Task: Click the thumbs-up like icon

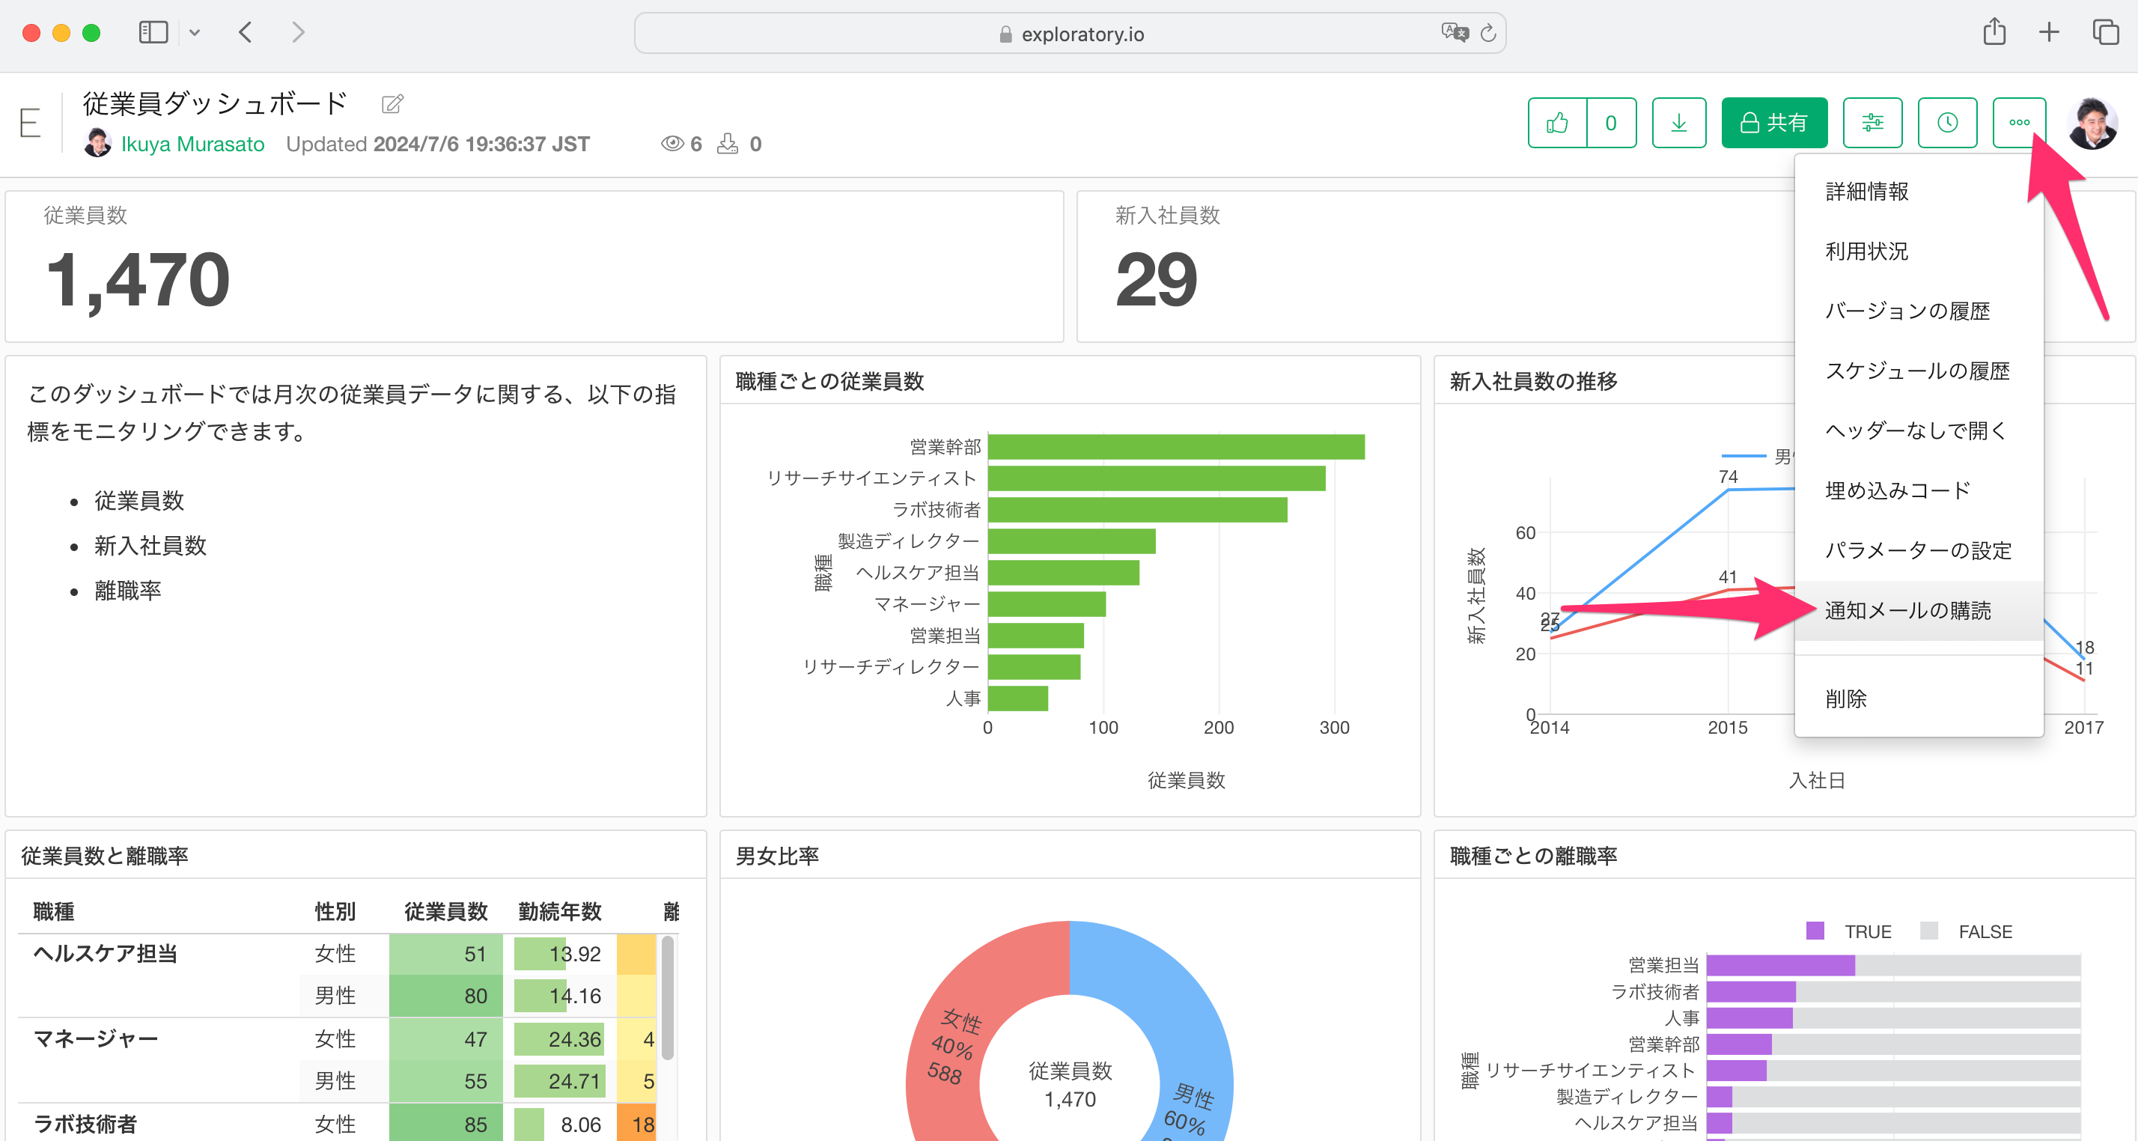Action: [1557, 123]
